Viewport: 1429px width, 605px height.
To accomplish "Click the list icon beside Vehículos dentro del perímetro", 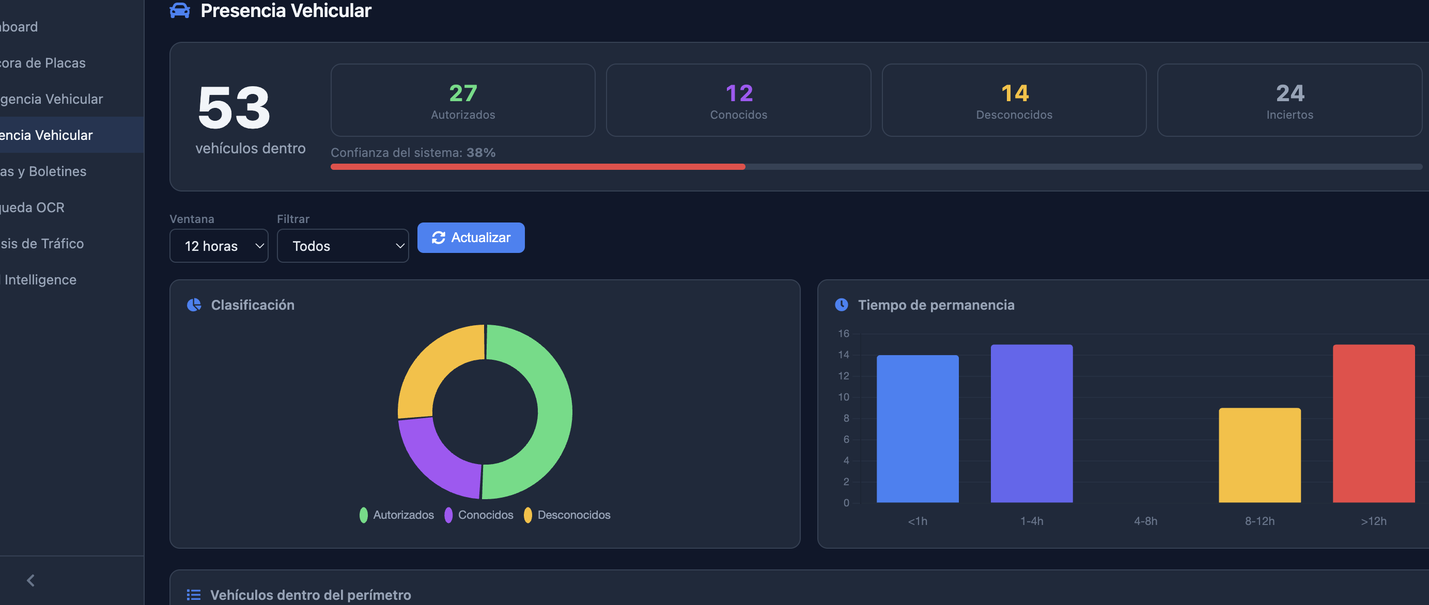I will tap(194, 595).
